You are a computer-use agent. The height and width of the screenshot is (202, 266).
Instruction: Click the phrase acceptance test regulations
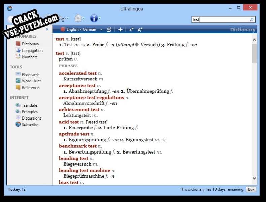tap(91, 98)
